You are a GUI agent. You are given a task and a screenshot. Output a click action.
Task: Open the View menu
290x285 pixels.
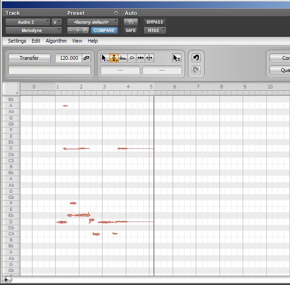click(x=77, y=41)
